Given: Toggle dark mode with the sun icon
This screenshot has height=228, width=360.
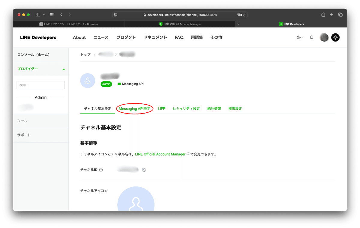Looking at the screenshot, I should coord(335,37).
